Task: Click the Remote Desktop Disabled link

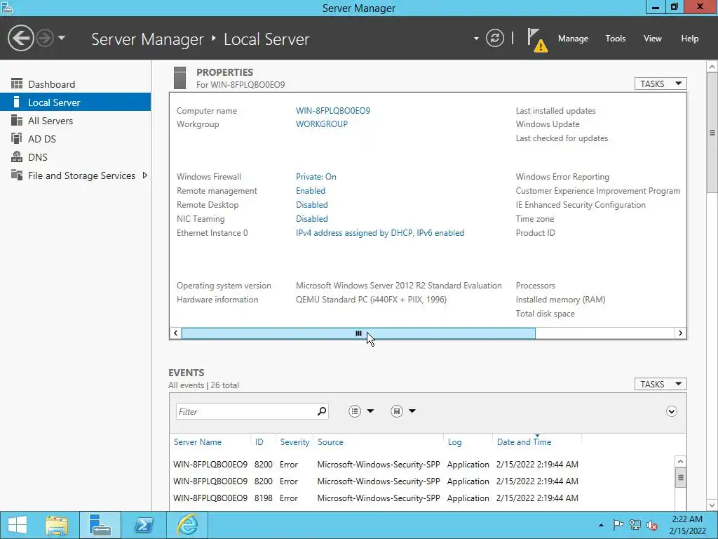Action: point(312,204)
